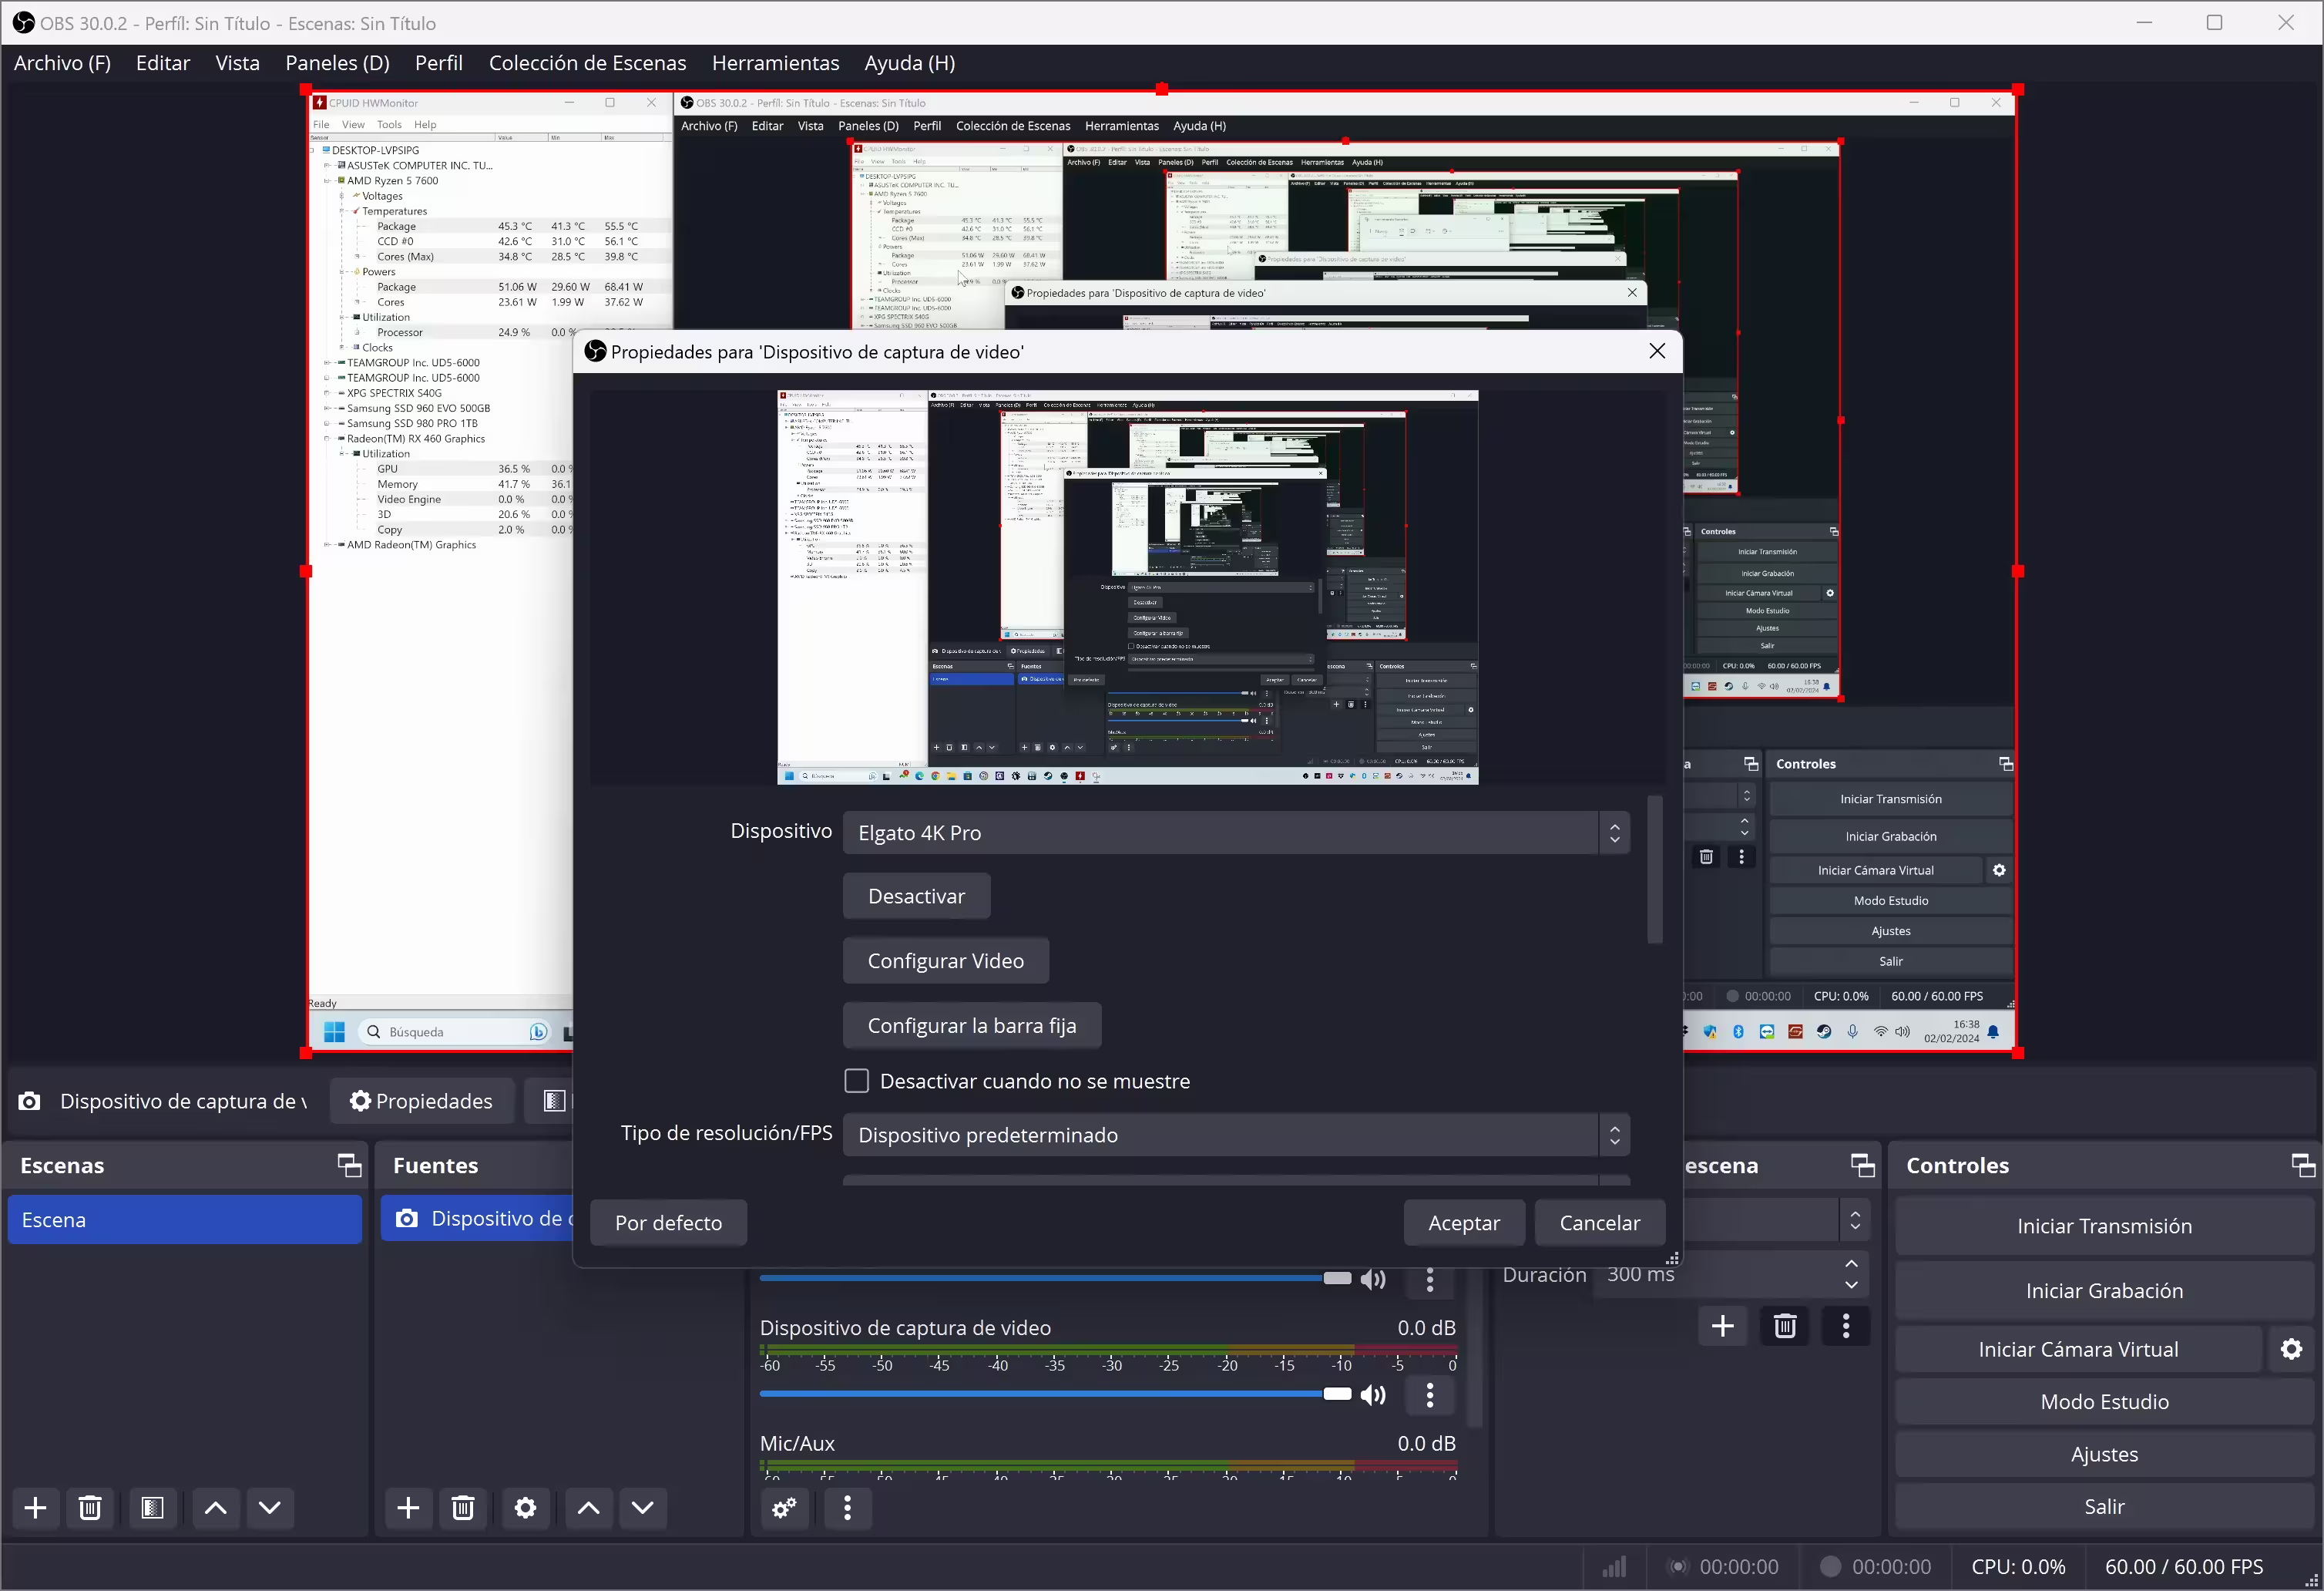
Task: Click Configurar Video button
Action: (x=946, y=960)
